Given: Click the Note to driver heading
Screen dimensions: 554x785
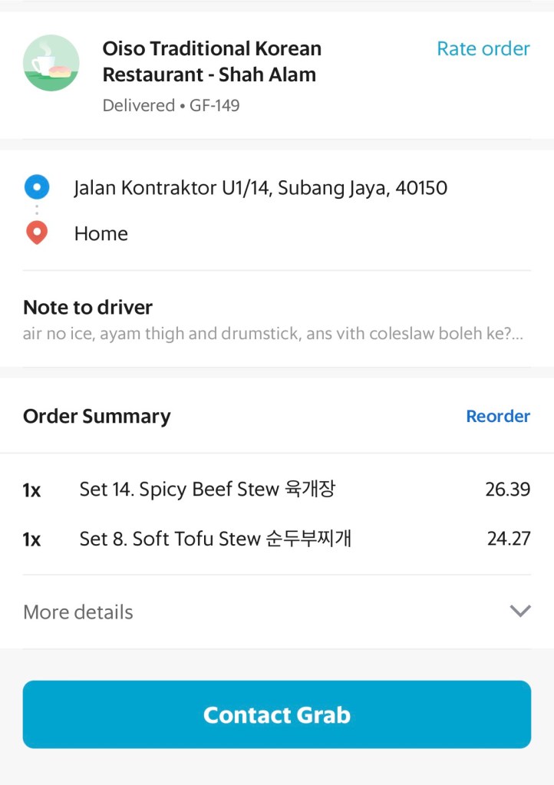Looking at the screenshot, I should (87, 308).
